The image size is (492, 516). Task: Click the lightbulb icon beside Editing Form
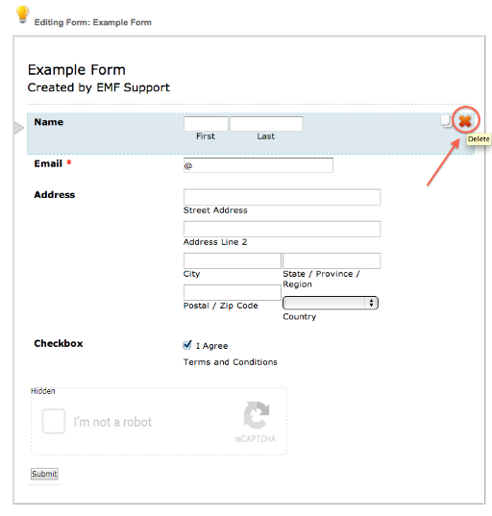tap(22, 14)
